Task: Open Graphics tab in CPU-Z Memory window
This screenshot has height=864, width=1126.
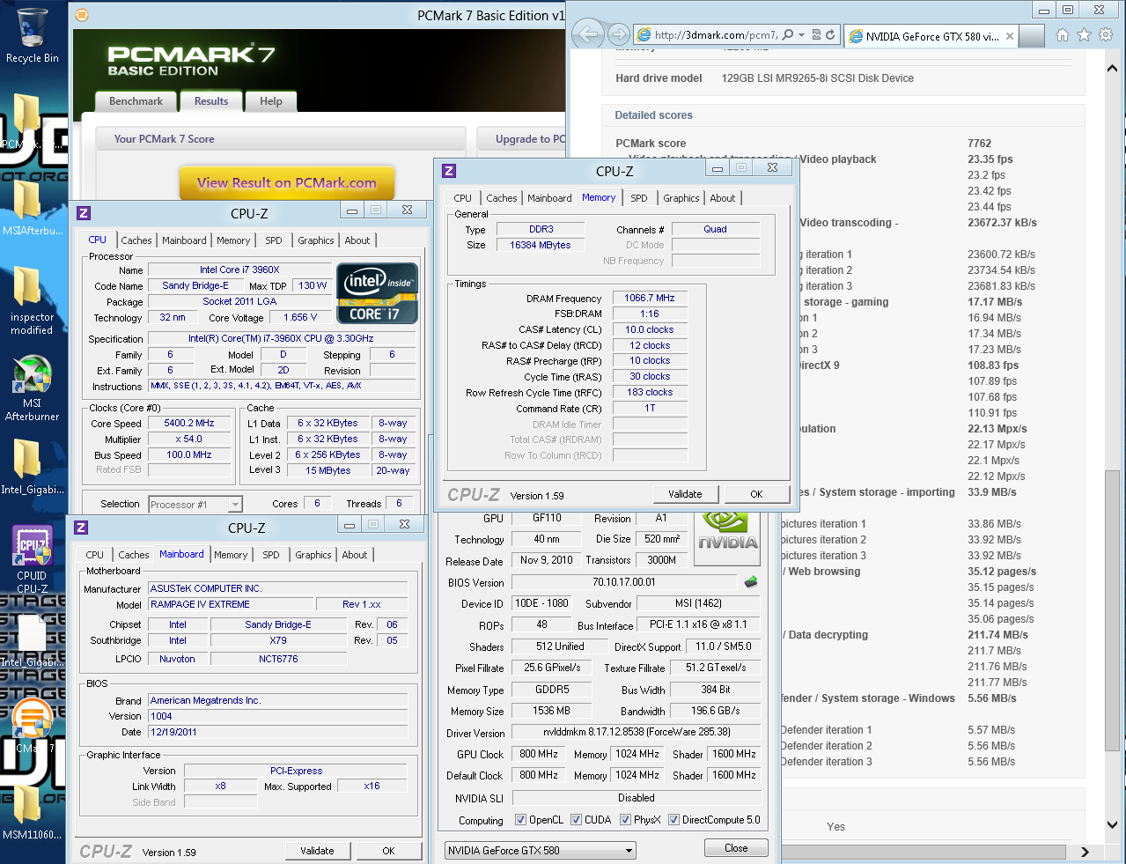Action: [681, 198]
